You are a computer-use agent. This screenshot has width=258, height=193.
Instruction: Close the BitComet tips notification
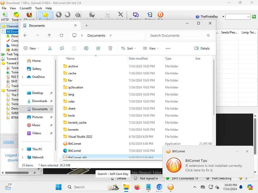pyautogui.click(x=247, y=151)
